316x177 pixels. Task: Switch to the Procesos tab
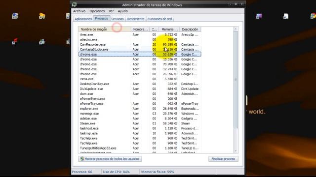tap(101, 19)
